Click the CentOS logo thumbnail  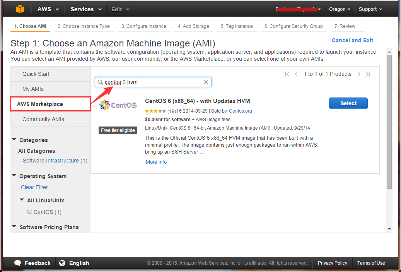(x=118, y=105)
